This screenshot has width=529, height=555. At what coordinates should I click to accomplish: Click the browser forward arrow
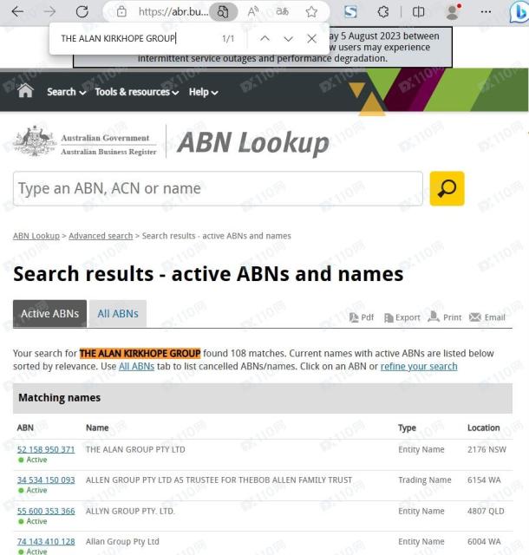pyautogui.click(x=49, y=12)
